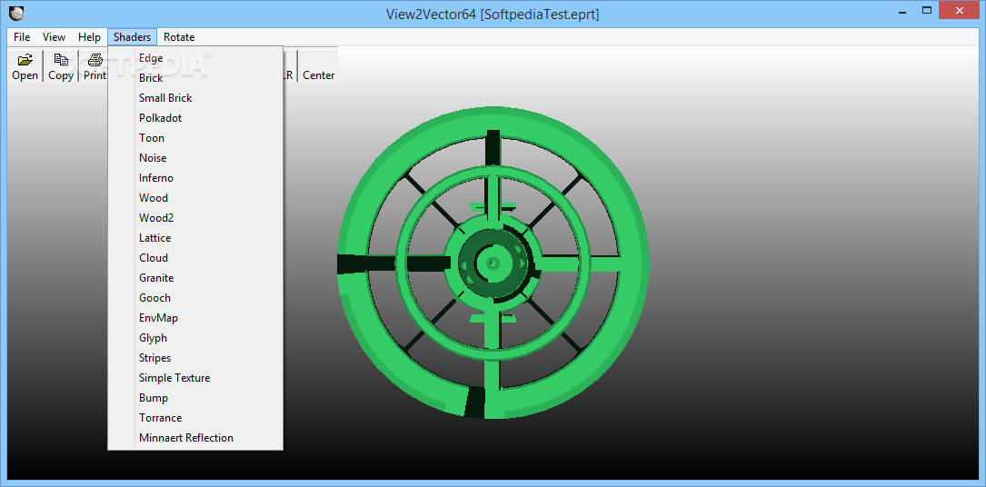
Task: Maximize the View2Vector64 window
Action: (926, 10)
